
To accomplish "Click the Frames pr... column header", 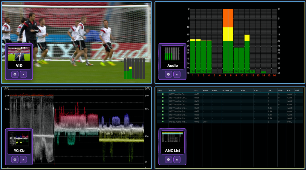I will tap(228, 91).
